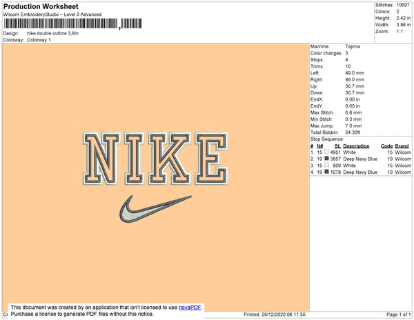The width and height of the screenshot is (414, 320).
Task: Click the Trims value 10
Action: pyautogui.click(x=348, y=66)
